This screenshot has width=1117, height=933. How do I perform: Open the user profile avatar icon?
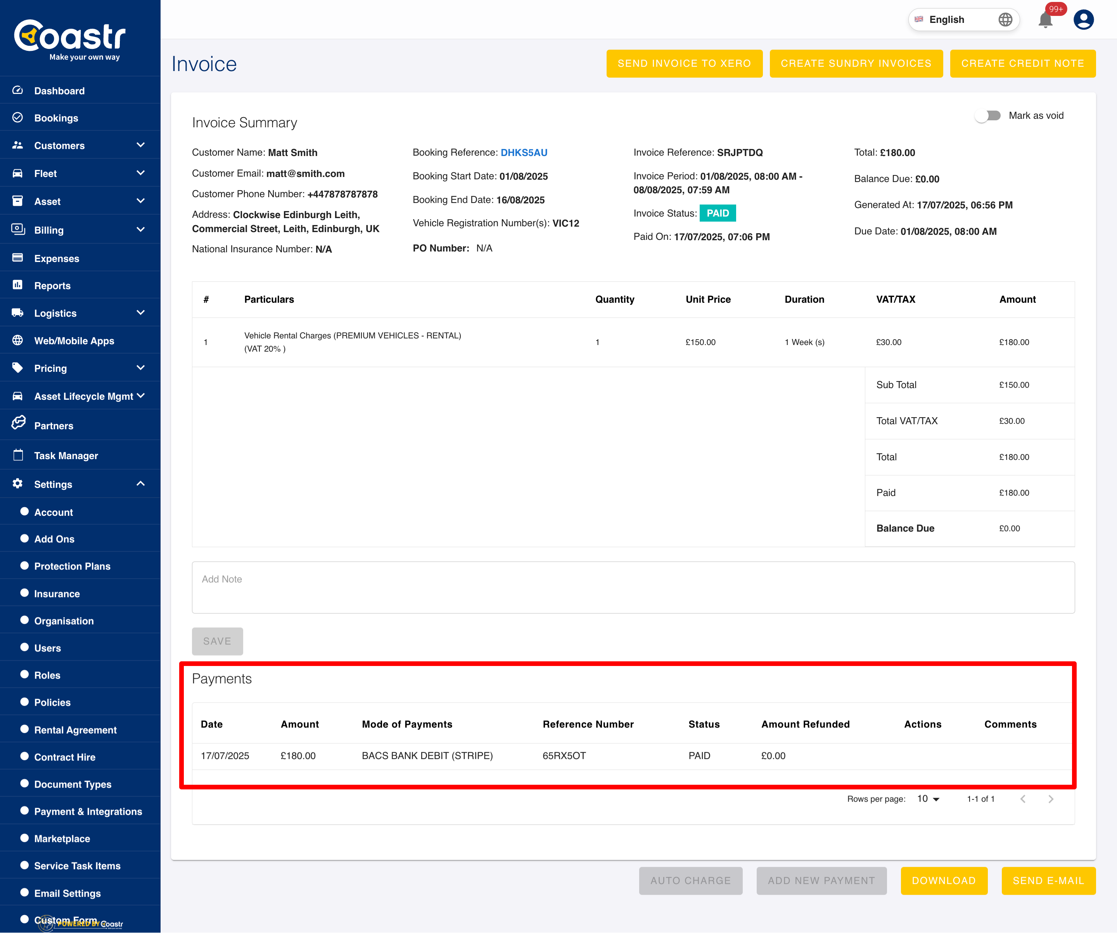pyautogui.click(x=1083, y=20)
